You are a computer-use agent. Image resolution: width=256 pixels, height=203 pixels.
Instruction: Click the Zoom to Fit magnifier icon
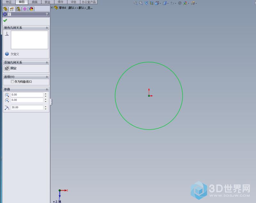[135, 3]
